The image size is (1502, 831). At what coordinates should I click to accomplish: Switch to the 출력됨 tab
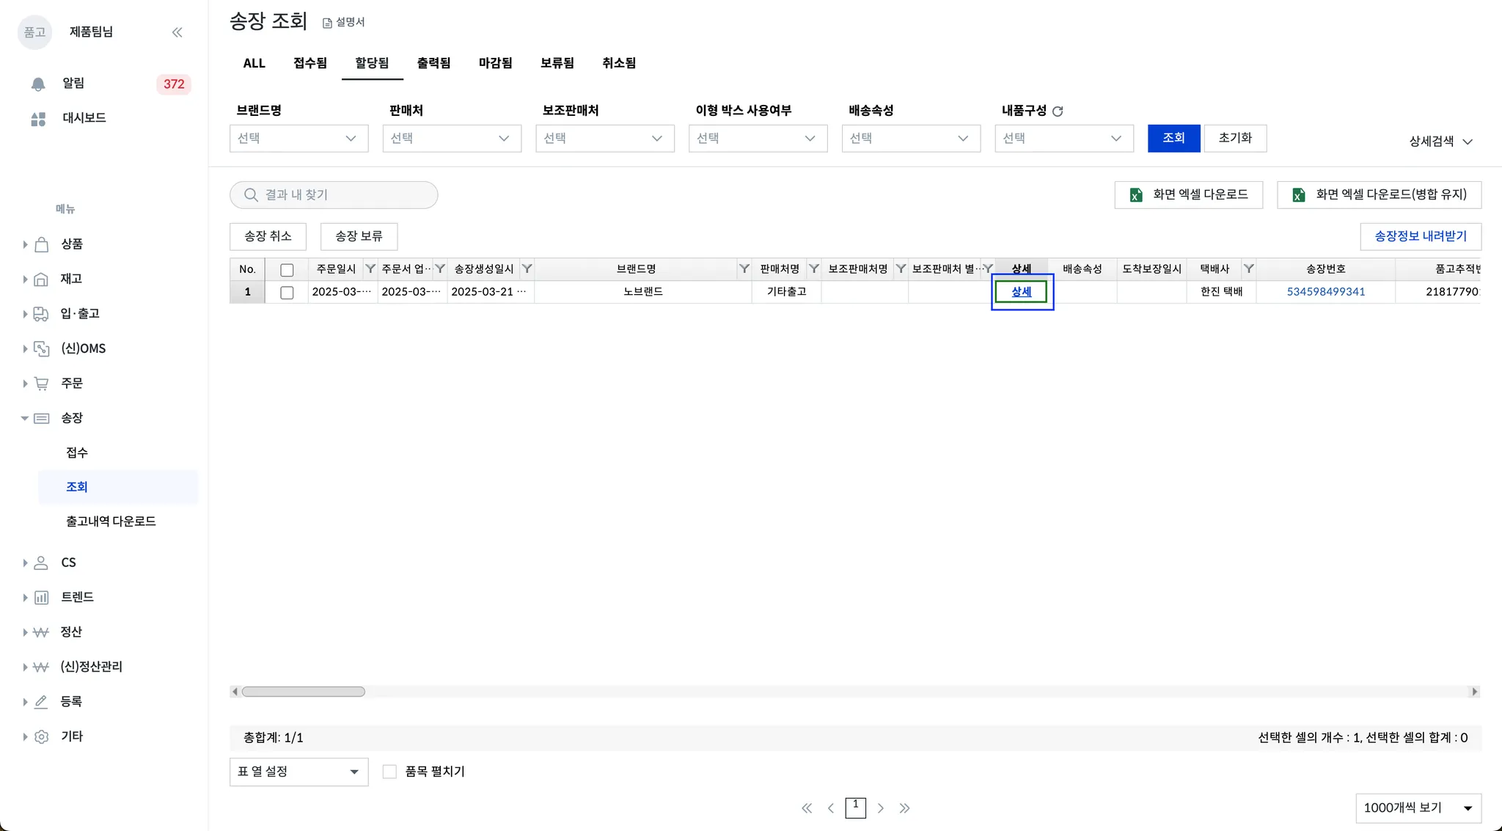point(433,63)
